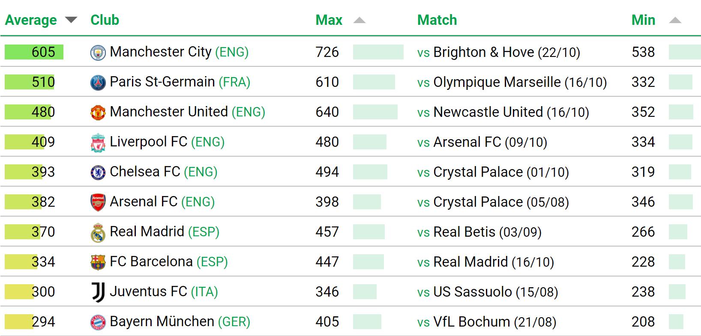Screen dimensions: 701x336
Task: Click the Bayern München club crest
Action: (98, 322)
